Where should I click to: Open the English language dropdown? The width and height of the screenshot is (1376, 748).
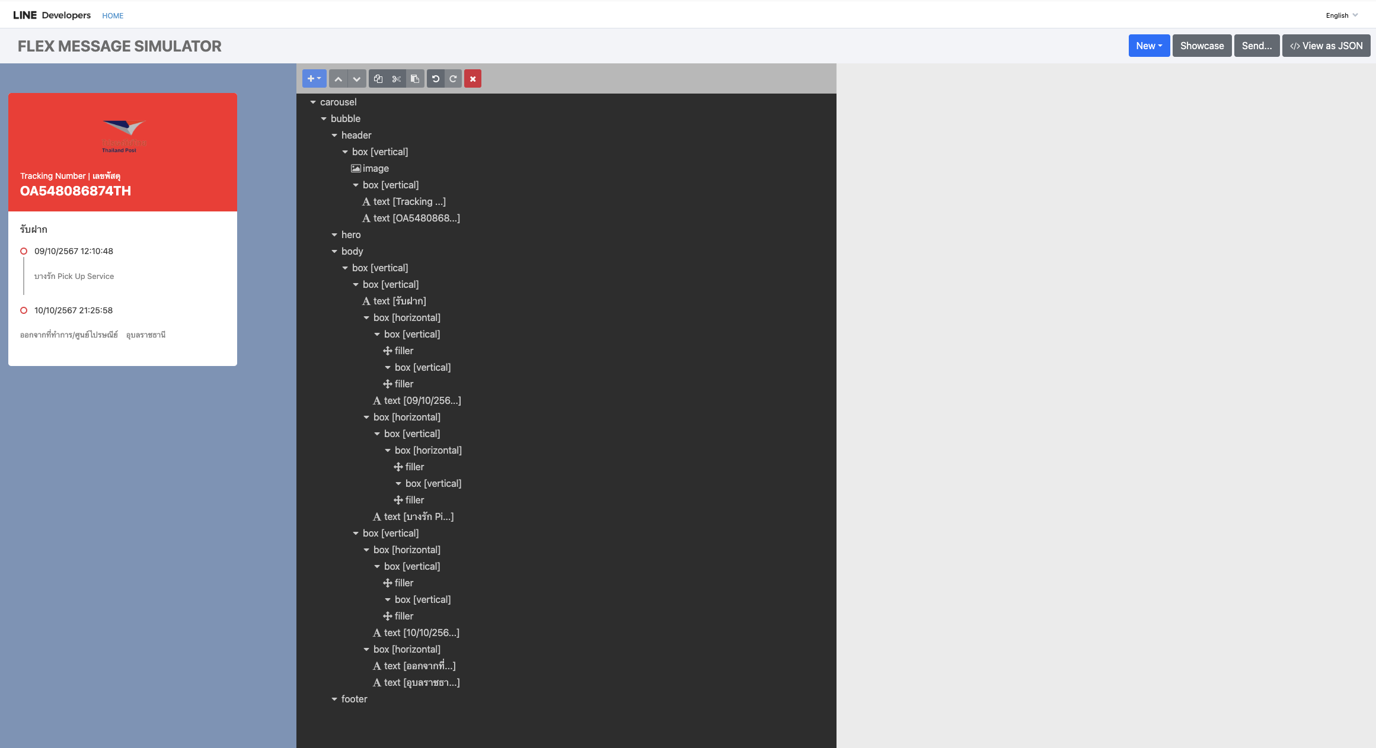1342,15
